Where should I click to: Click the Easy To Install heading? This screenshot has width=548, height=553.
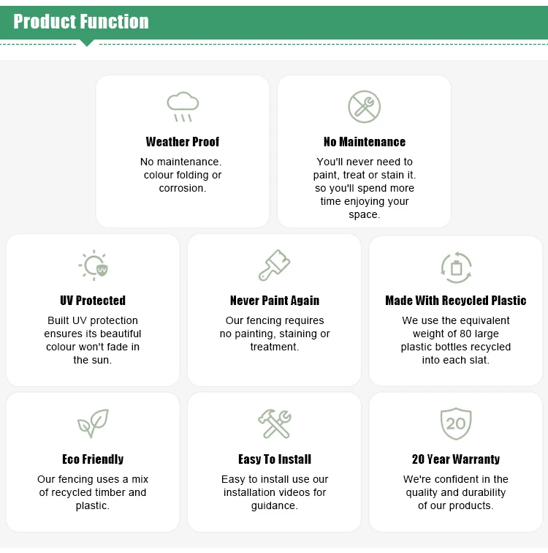[274, 459]
